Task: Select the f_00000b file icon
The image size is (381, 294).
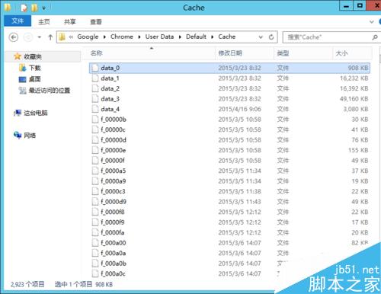Action: coord(95,120)
